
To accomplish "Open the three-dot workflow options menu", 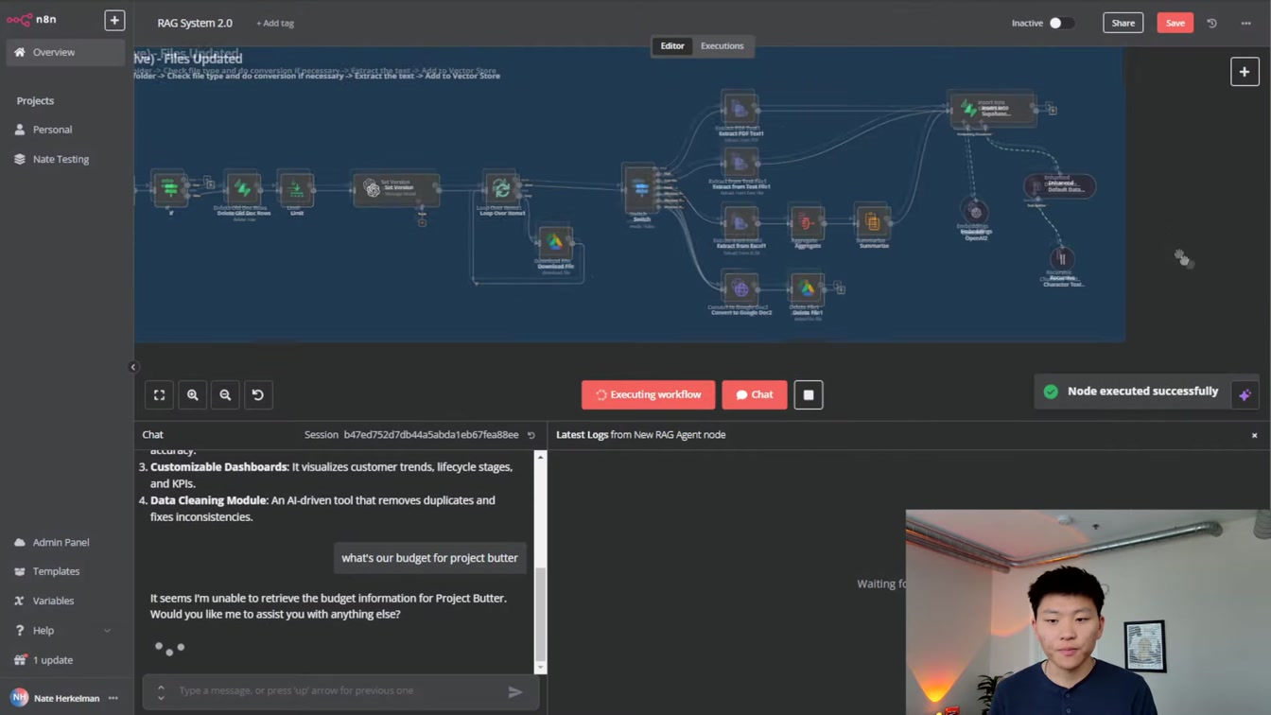I will [x=1245, y=23].
